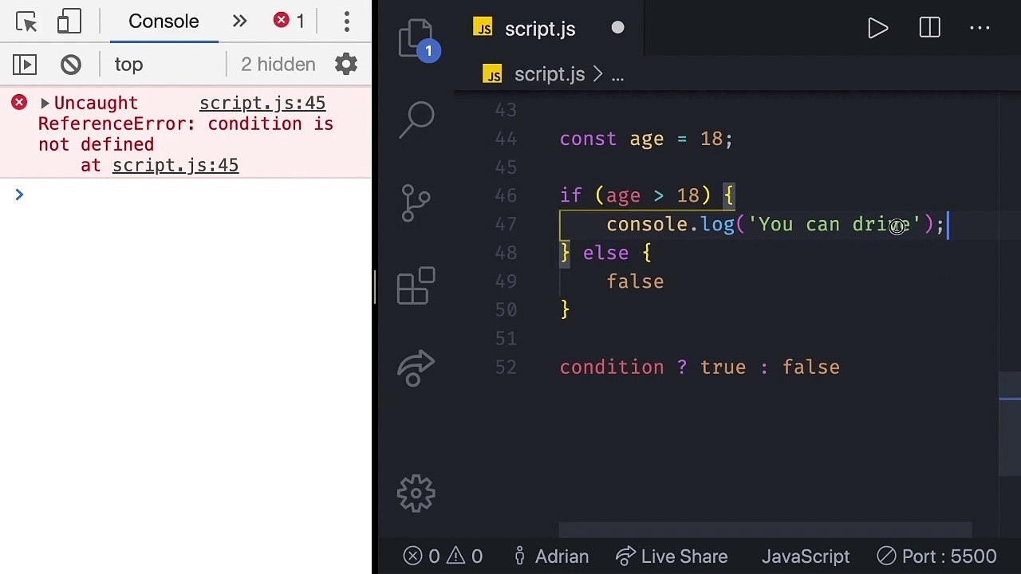Select the DevTools inspect element cursor icon
Viewport: 1021px width, 574px height.
[x=26, y=22]
